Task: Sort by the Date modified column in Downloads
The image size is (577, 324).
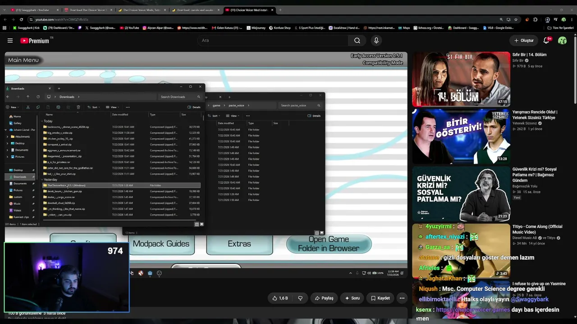Action: tap(120, 115)
